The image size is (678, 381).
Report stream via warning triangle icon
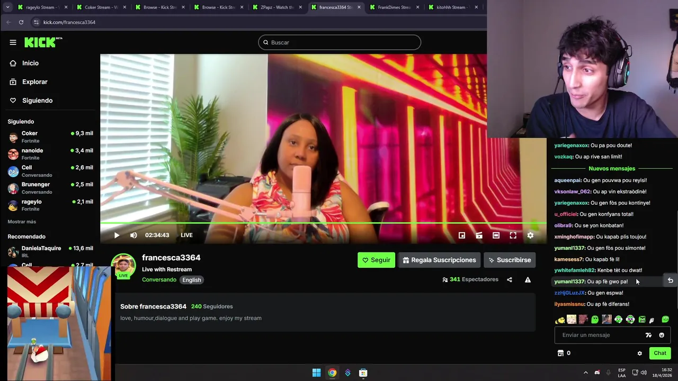(x=528, y=279)
